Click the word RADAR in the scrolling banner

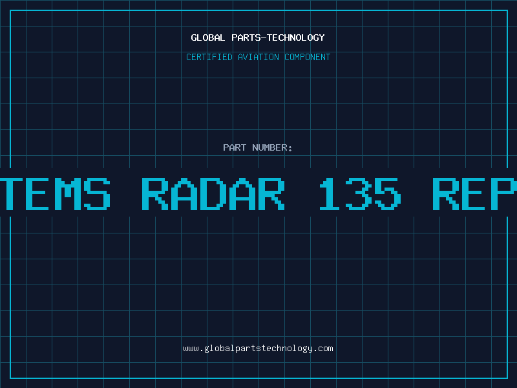(x=213, y=194)
